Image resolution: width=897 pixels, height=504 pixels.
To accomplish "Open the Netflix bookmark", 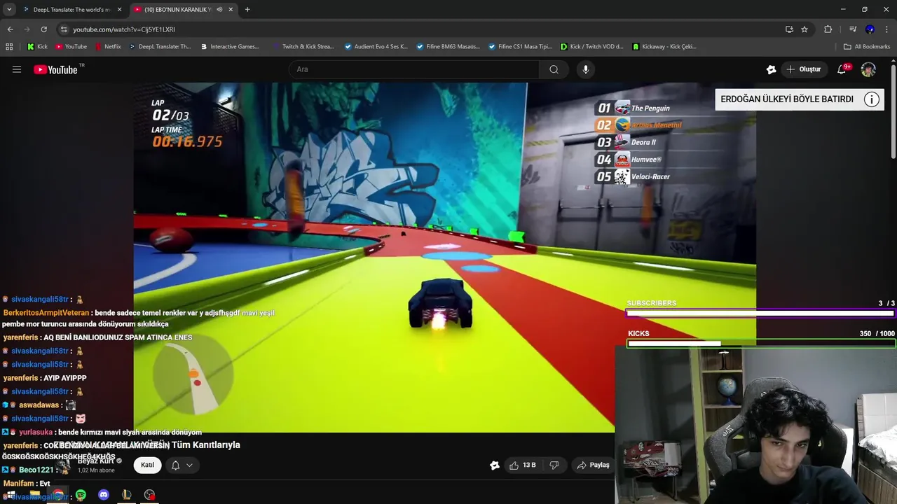I will (107, 47).
